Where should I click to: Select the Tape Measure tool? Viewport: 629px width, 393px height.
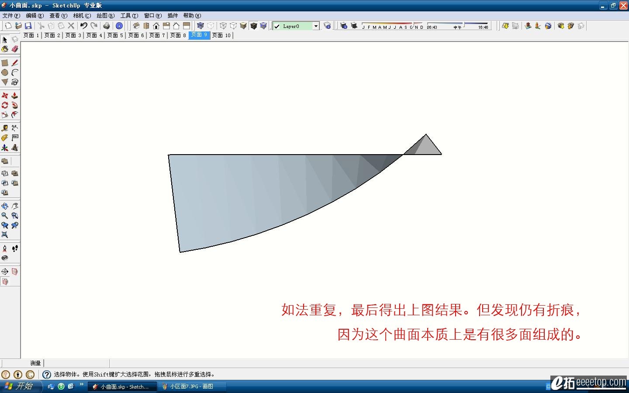(x=5, y=128)
